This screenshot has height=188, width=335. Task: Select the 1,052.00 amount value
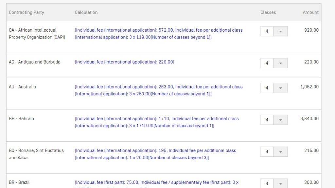[309, 87]
